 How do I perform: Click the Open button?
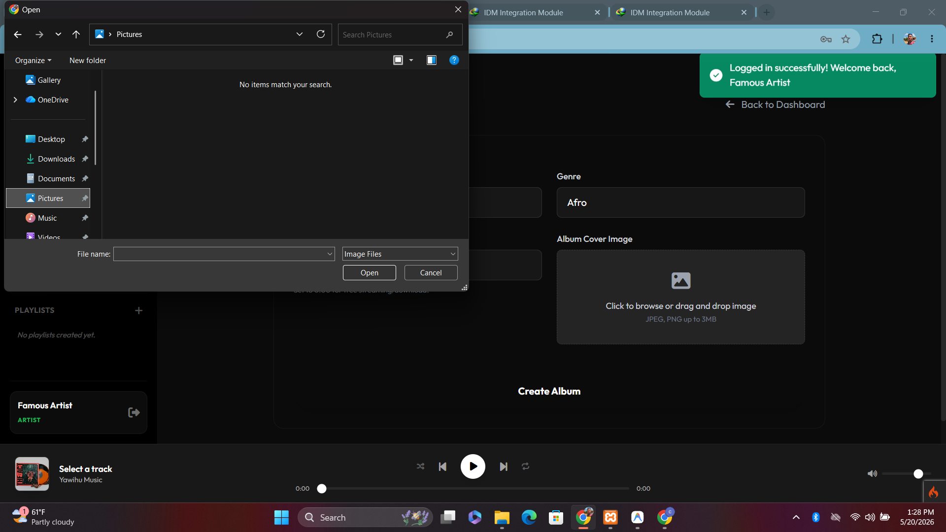tap(370, 272)
